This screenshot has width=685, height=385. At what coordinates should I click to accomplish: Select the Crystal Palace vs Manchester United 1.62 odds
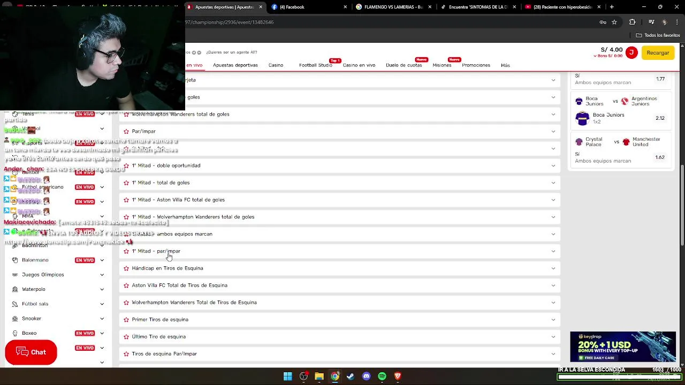pyautogui.click(x=660, y=158)
